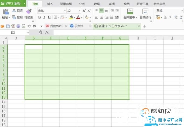Toggle underline formatting
The width and height of the screenshot is (184, 127).
(x=49, y=17)
